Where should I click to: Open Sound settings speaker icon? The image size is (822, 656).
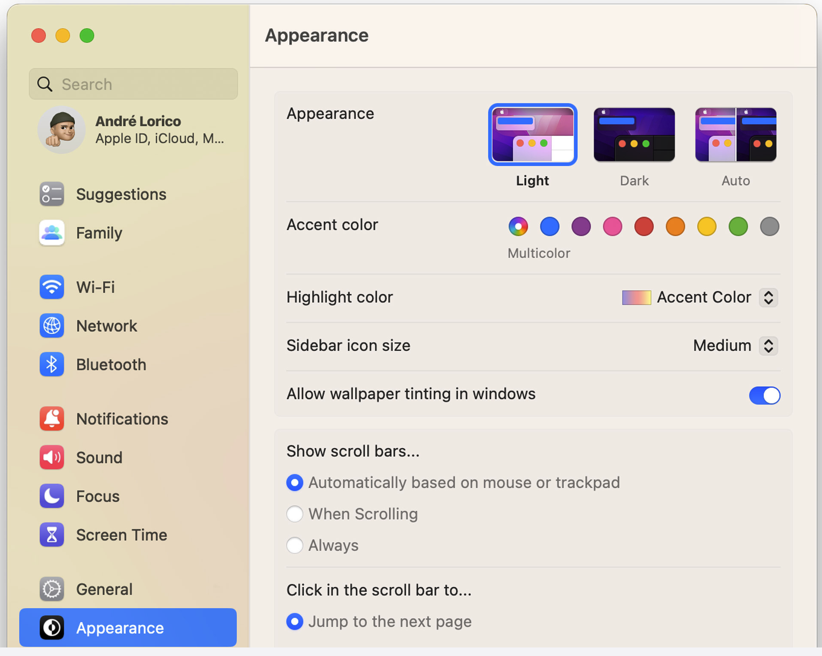52,457
